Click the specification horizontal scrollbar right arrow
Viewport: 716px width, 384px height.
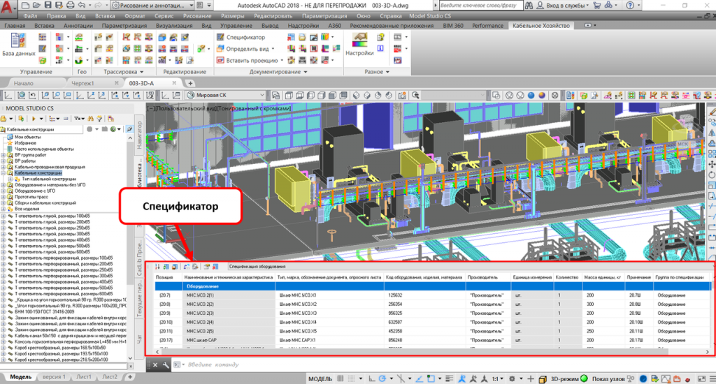click(x=708, y=352)
